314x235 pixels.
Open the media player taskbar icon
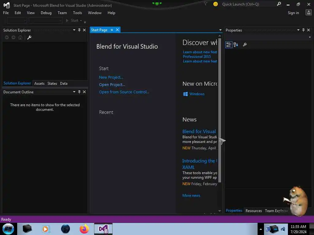pyautogui.click(x=45, y=229)
